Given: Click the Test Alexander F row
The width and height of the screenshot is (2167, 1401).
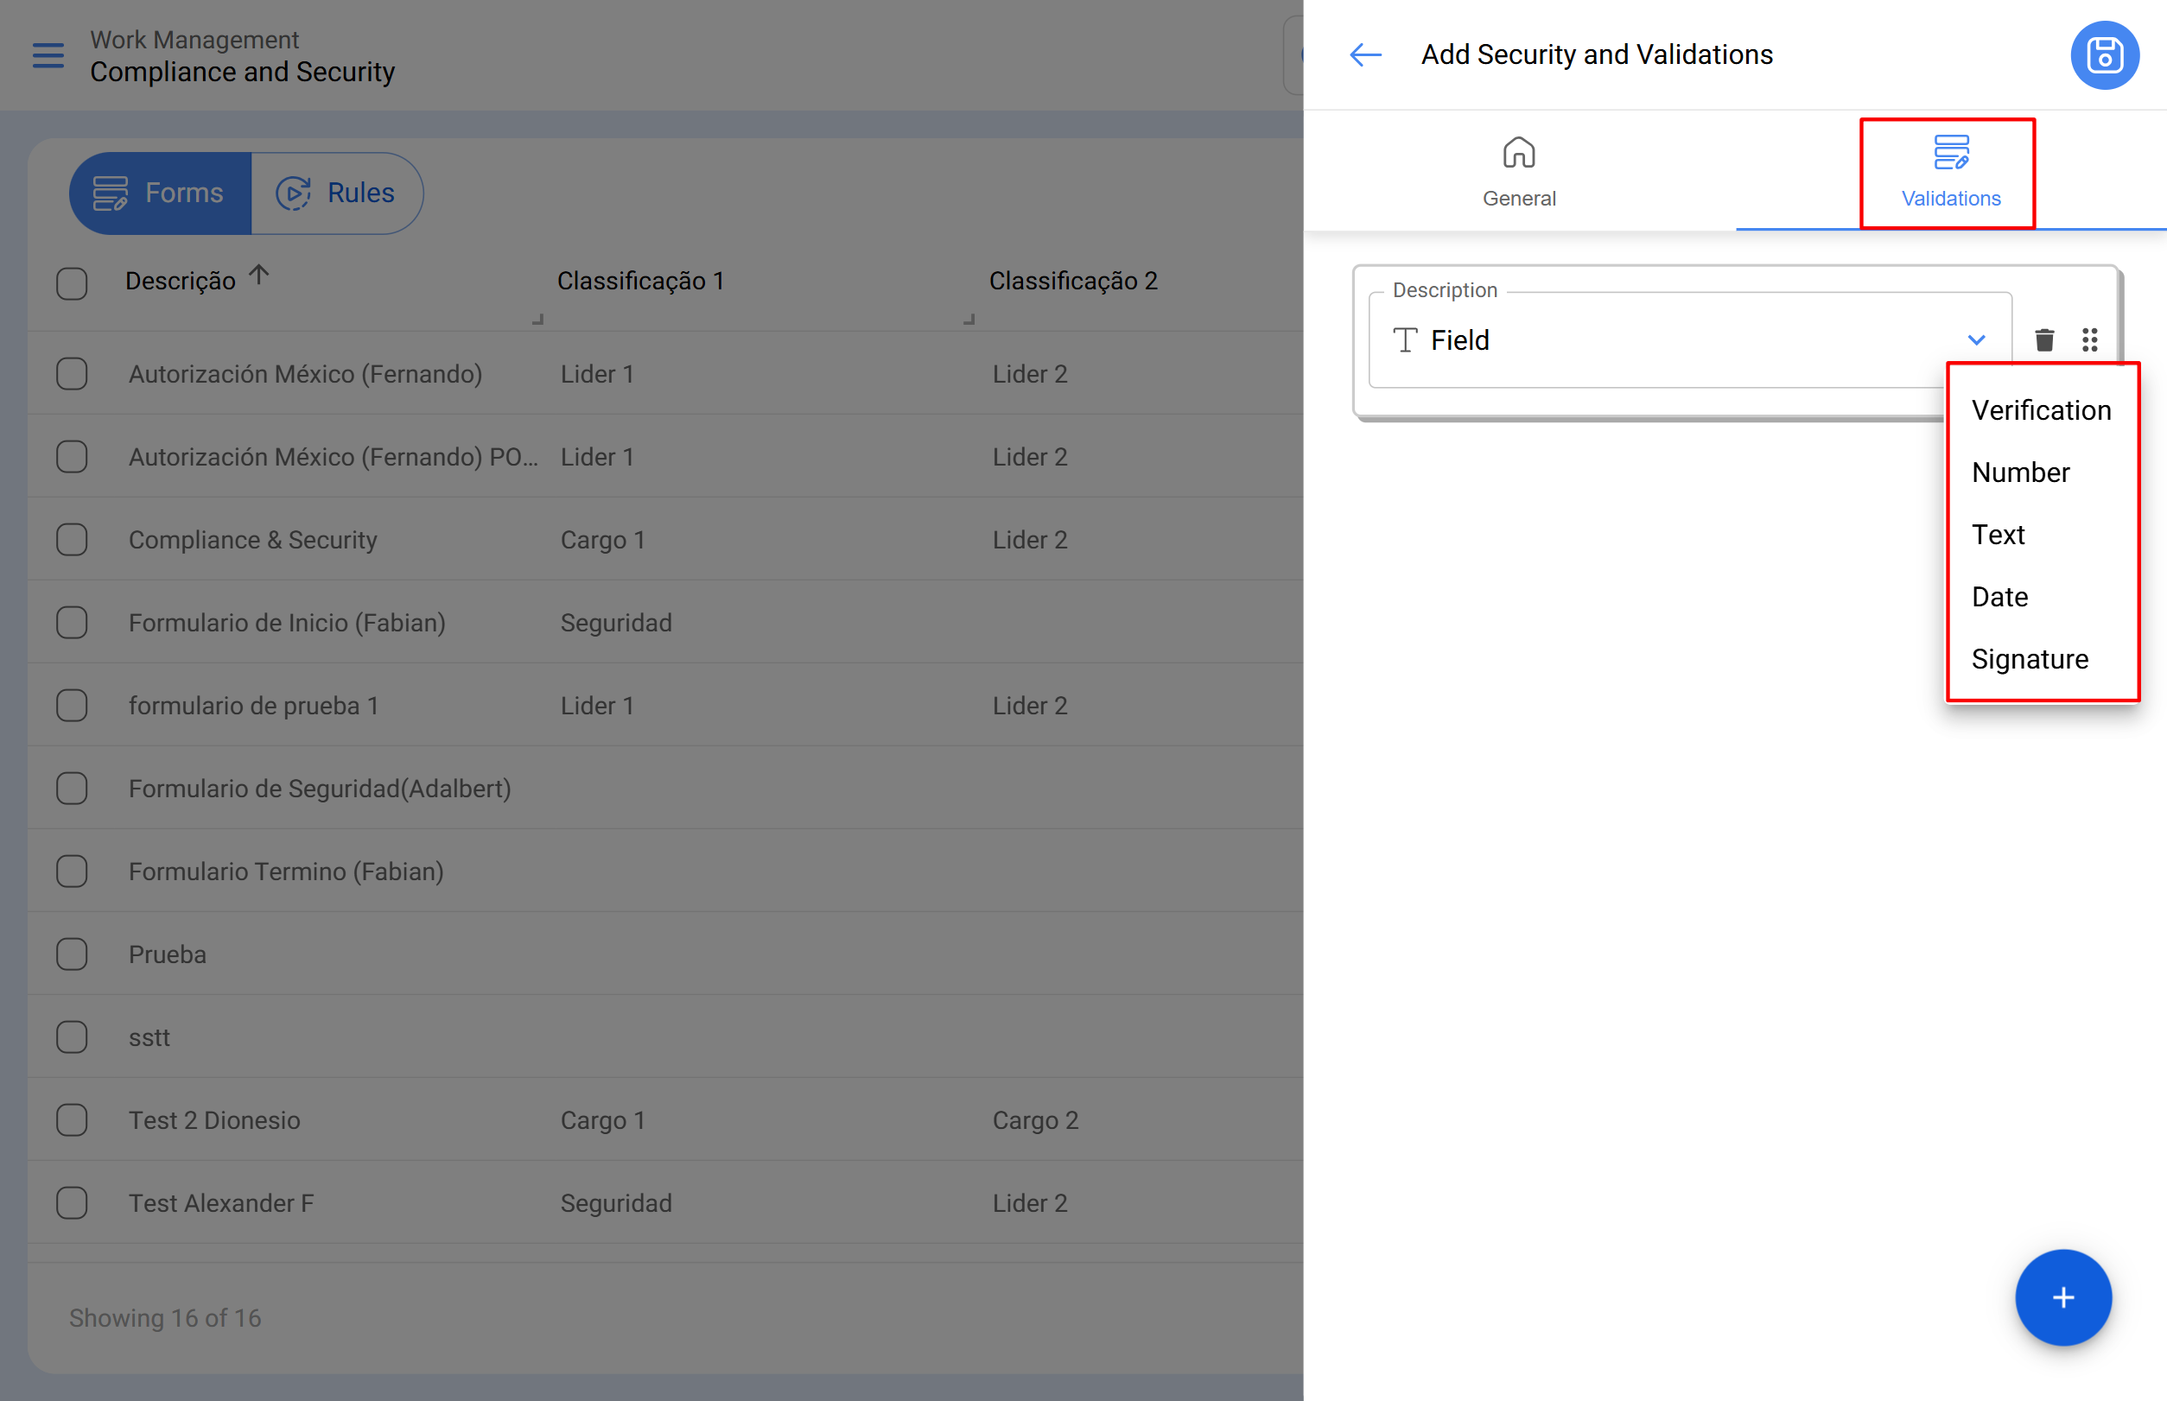Looking at the screenshot, I should (x=221, y=1202).
